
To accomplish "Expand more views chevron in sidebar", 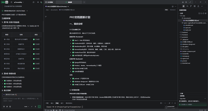I will point(202,6).
